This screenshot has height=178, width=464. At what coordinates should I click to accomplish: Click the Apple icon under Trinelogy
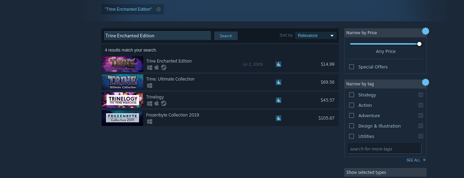point(157,103)
